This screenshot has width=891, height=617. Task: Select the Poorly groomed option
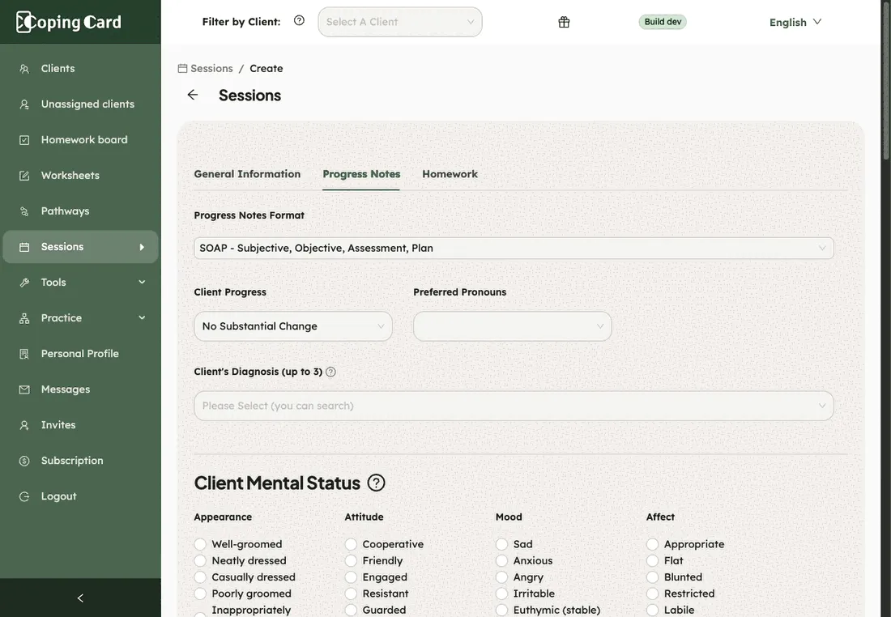(200, 594)
